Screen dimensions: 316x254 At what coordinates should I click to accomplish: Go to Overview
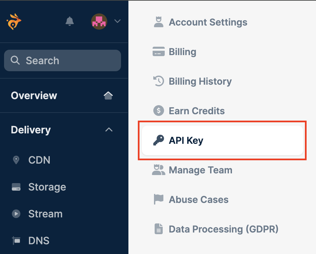34,95
